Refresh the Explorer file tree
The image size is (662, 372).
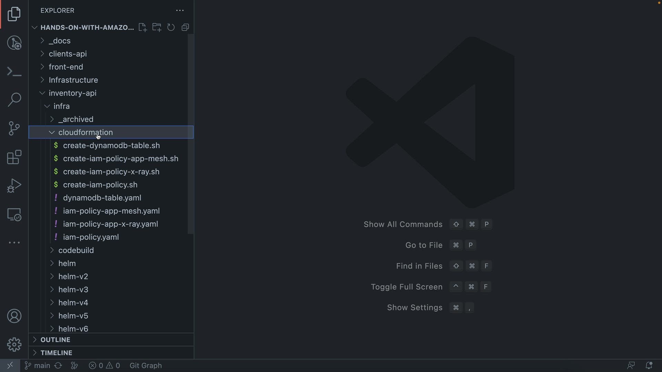(171, 28)
